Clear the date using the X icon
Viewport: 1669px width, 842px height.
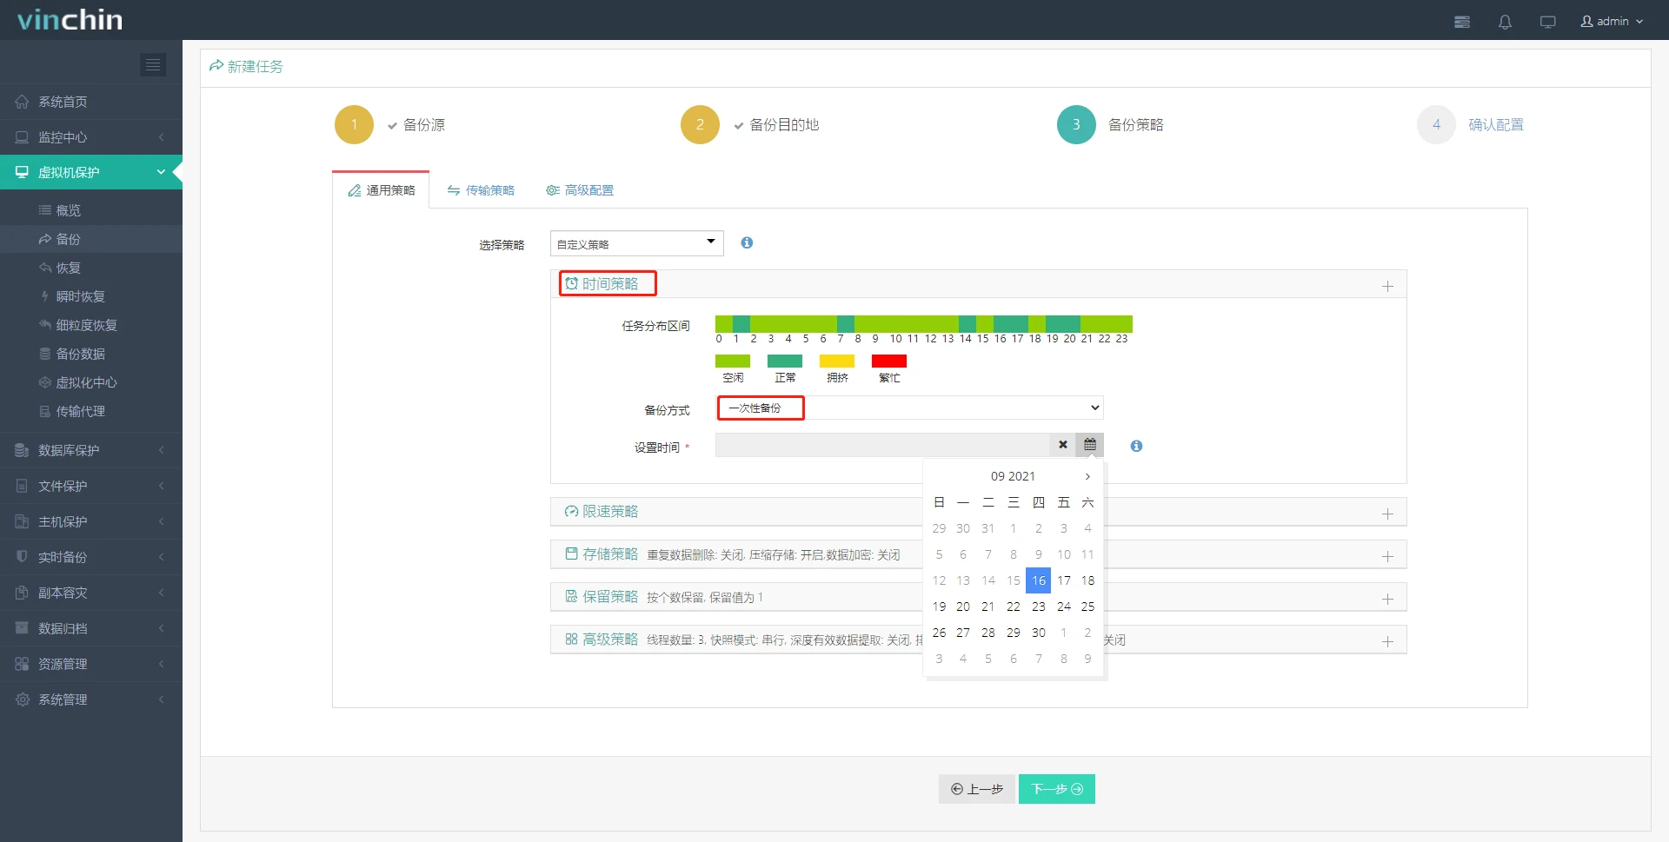pos(1062,444)
